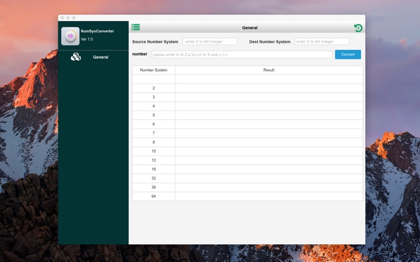Viewport: 420px width, 262px height.
Task: Select the row for number system 36
Action: pos(247,188)
